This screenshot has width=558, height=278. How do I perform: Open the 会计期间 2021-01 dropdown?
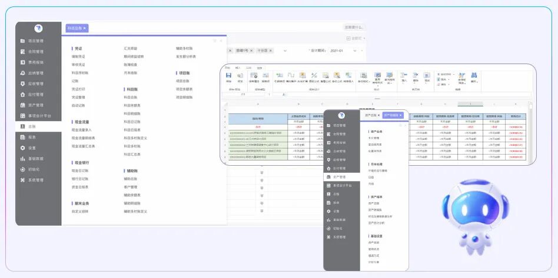click(x=345, y=51)
